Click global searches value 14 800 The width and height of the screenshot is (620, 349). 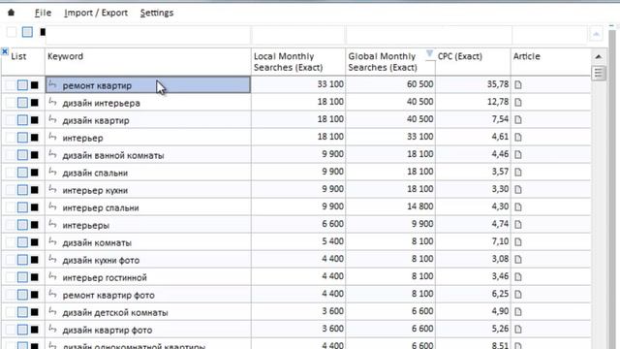[419, 206]
